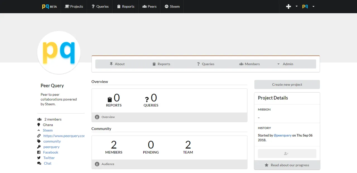The image size is (357, 173).
Task: Click the disabled leave-project user icon button
Action: (x=287, y=154)
